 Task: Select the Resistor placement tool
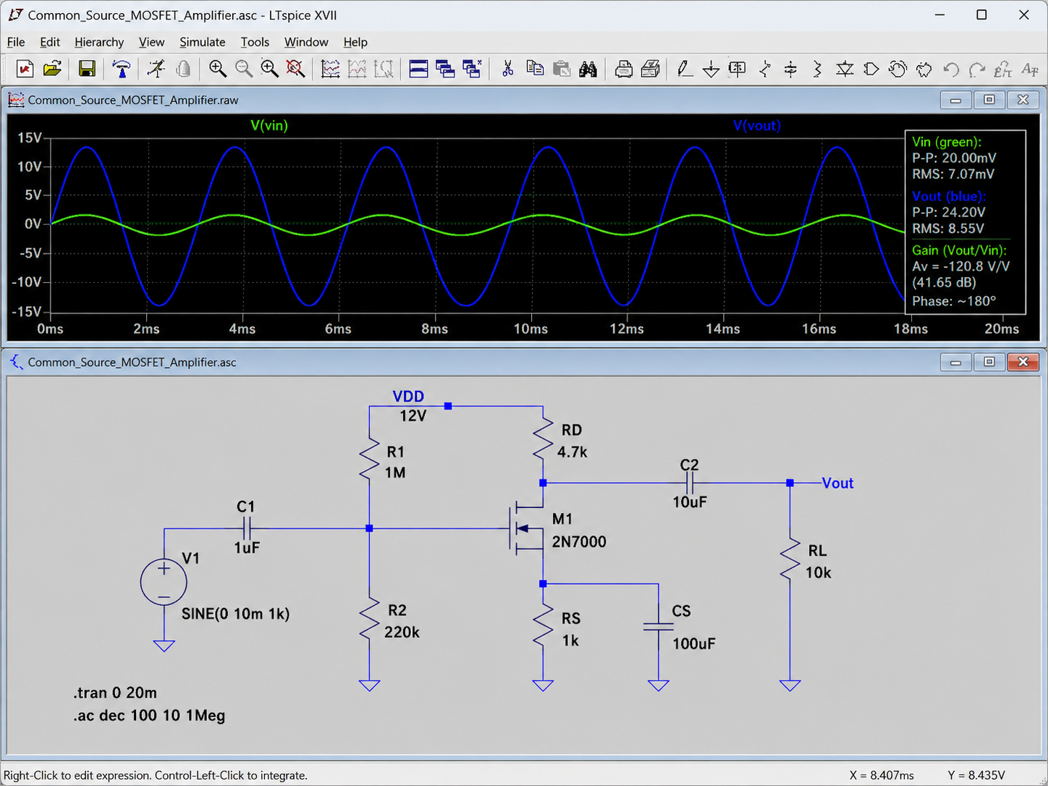coord(764,69)
